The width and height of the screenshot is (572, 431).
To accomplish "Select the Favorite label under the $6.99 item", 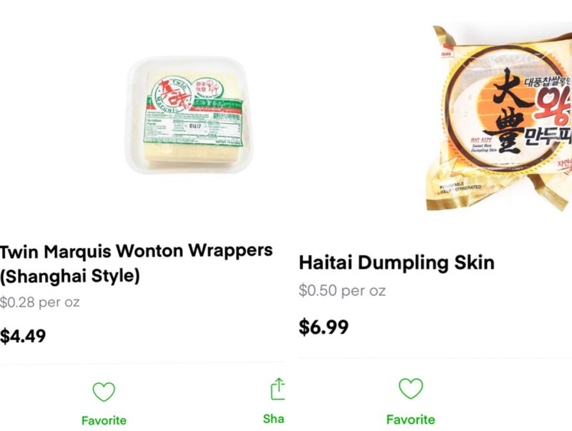I will [x=410, y=420].
